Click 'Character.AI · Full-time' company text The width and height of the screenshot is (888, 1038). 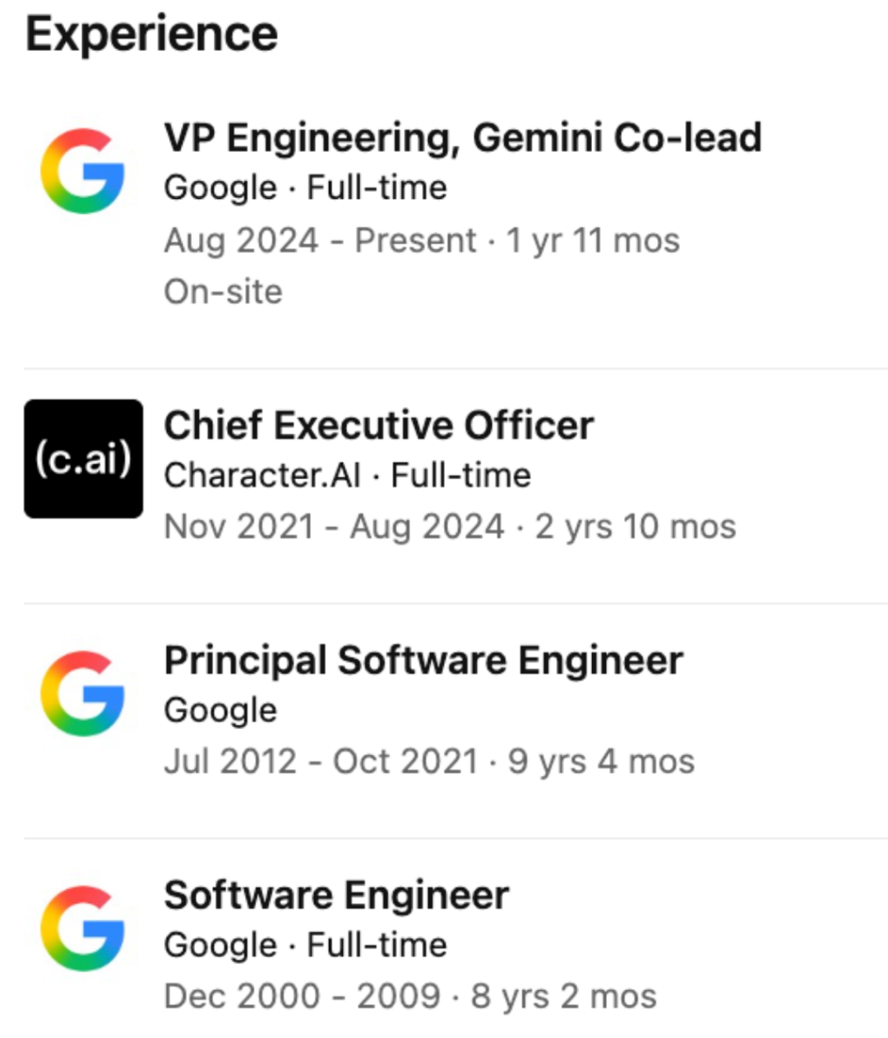[347, 475]
